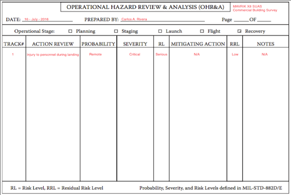This screenshot has height=195, width=291.
Task: Click the MITIGATING ACTION column header
Action: (x=198, y=44)
